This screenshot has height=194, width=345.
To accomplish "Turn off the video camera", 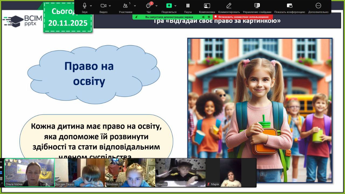I will [103, 6].
